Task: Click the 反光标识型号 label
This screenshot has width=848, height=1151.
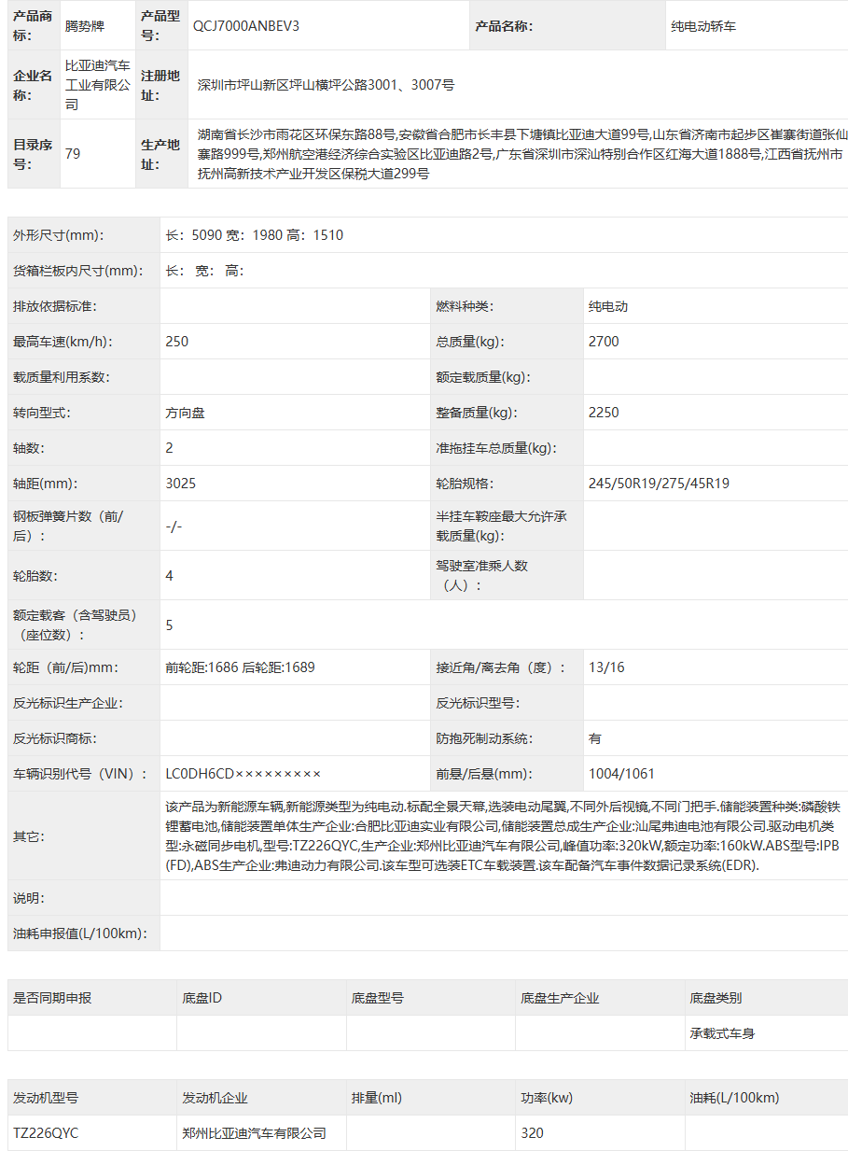Action: click(479, 703)
